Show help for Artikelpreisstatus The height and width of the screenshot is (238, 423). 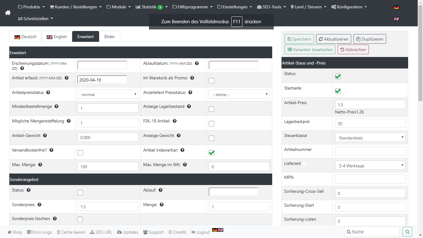(x=48, y=92)
